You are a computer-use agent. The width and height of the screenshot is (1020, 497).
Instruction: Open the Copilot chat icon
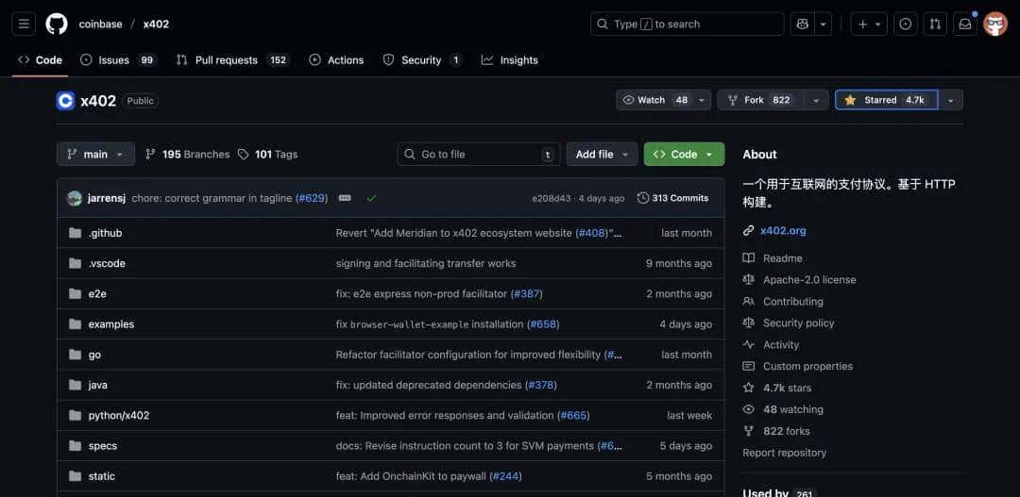pos(802,24)
